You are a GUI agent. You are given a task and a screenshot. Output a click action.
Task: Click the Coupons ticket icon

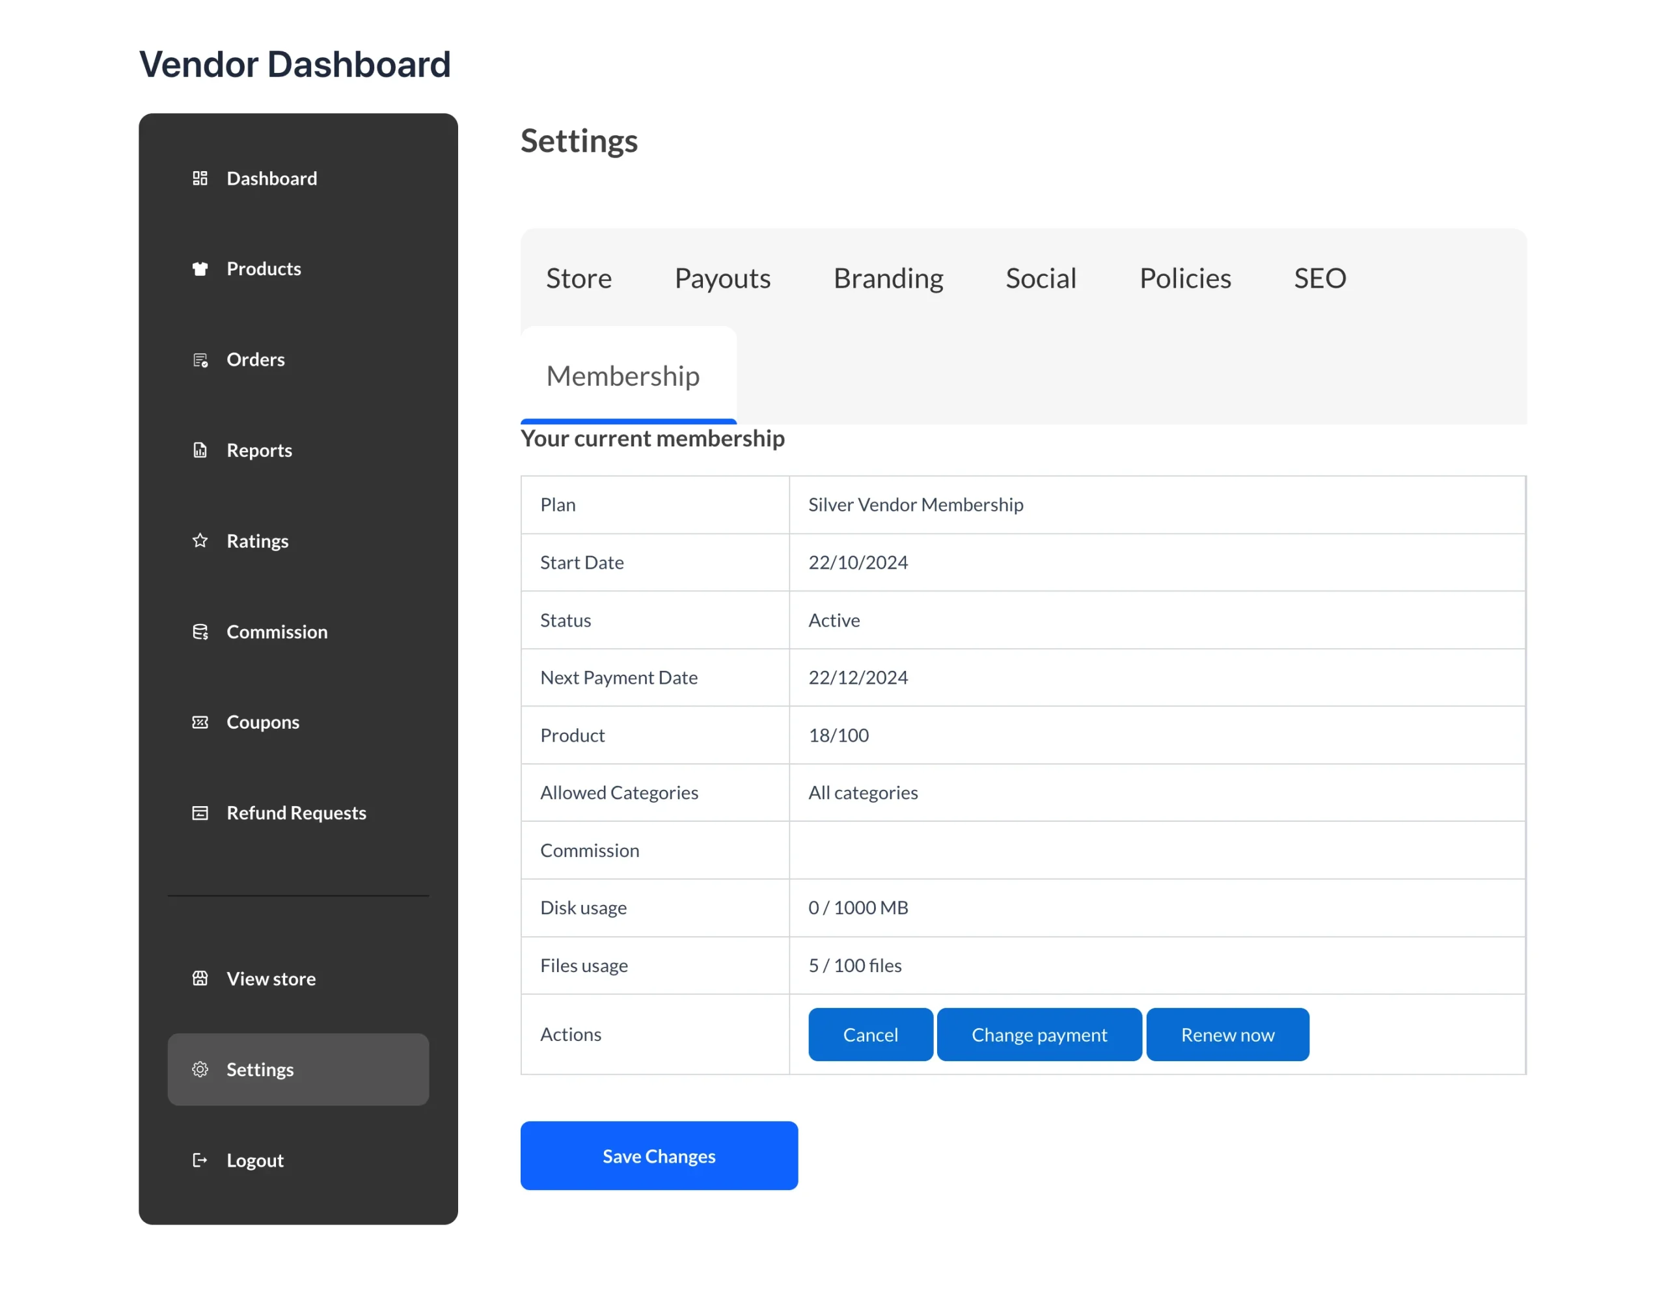[200, 722]
